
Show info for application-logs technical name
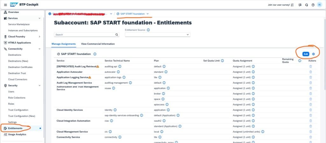124,77
